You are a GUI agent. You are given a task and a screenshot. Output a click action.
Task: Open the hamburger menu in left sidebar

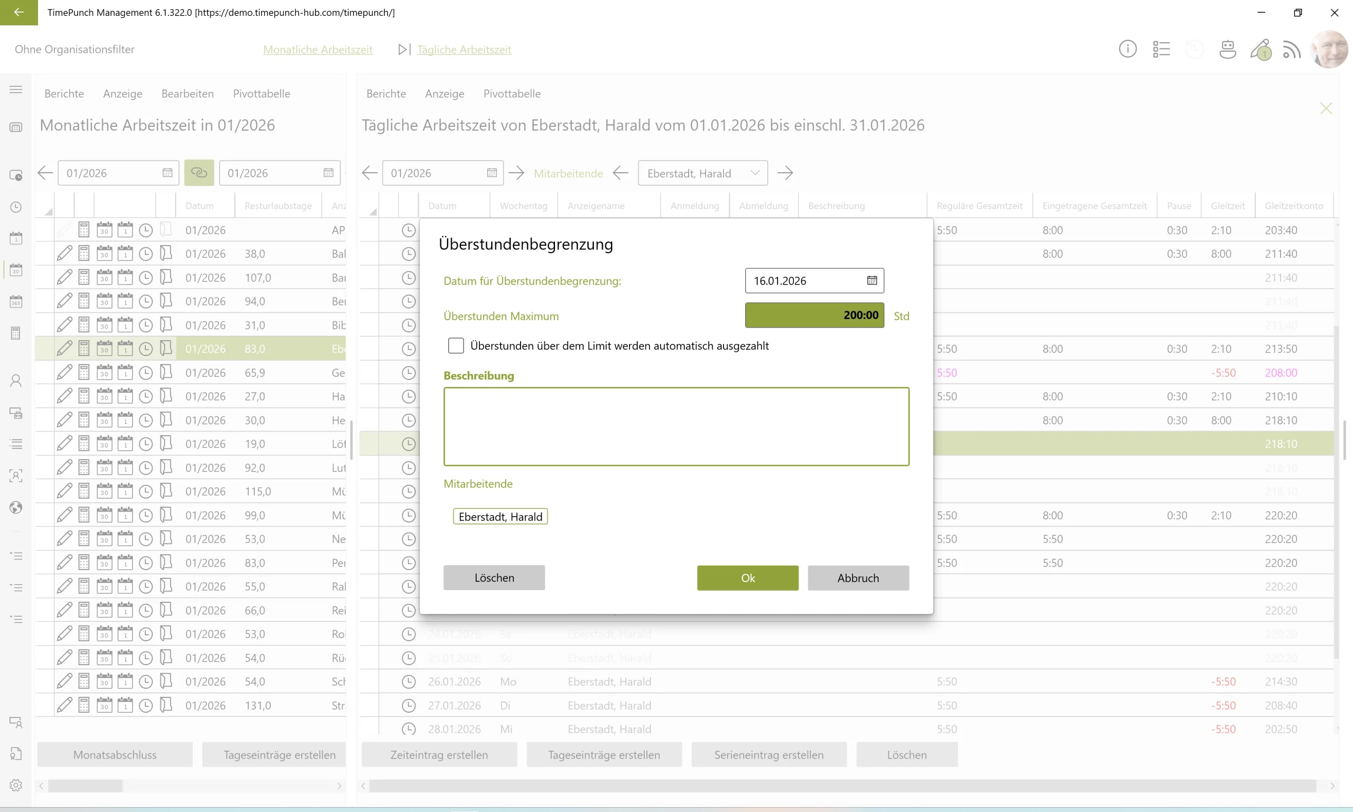16,89
